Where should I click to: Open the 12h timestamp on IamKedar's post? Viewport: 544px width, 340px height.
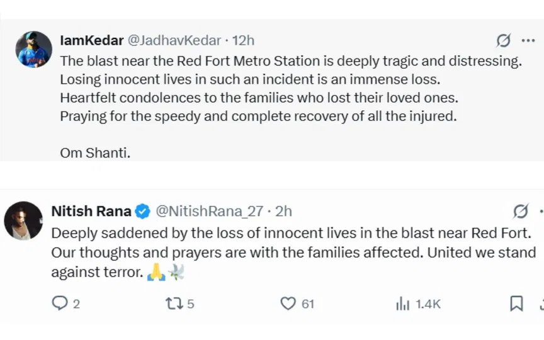pyautogui.click(x=243, y=41)
